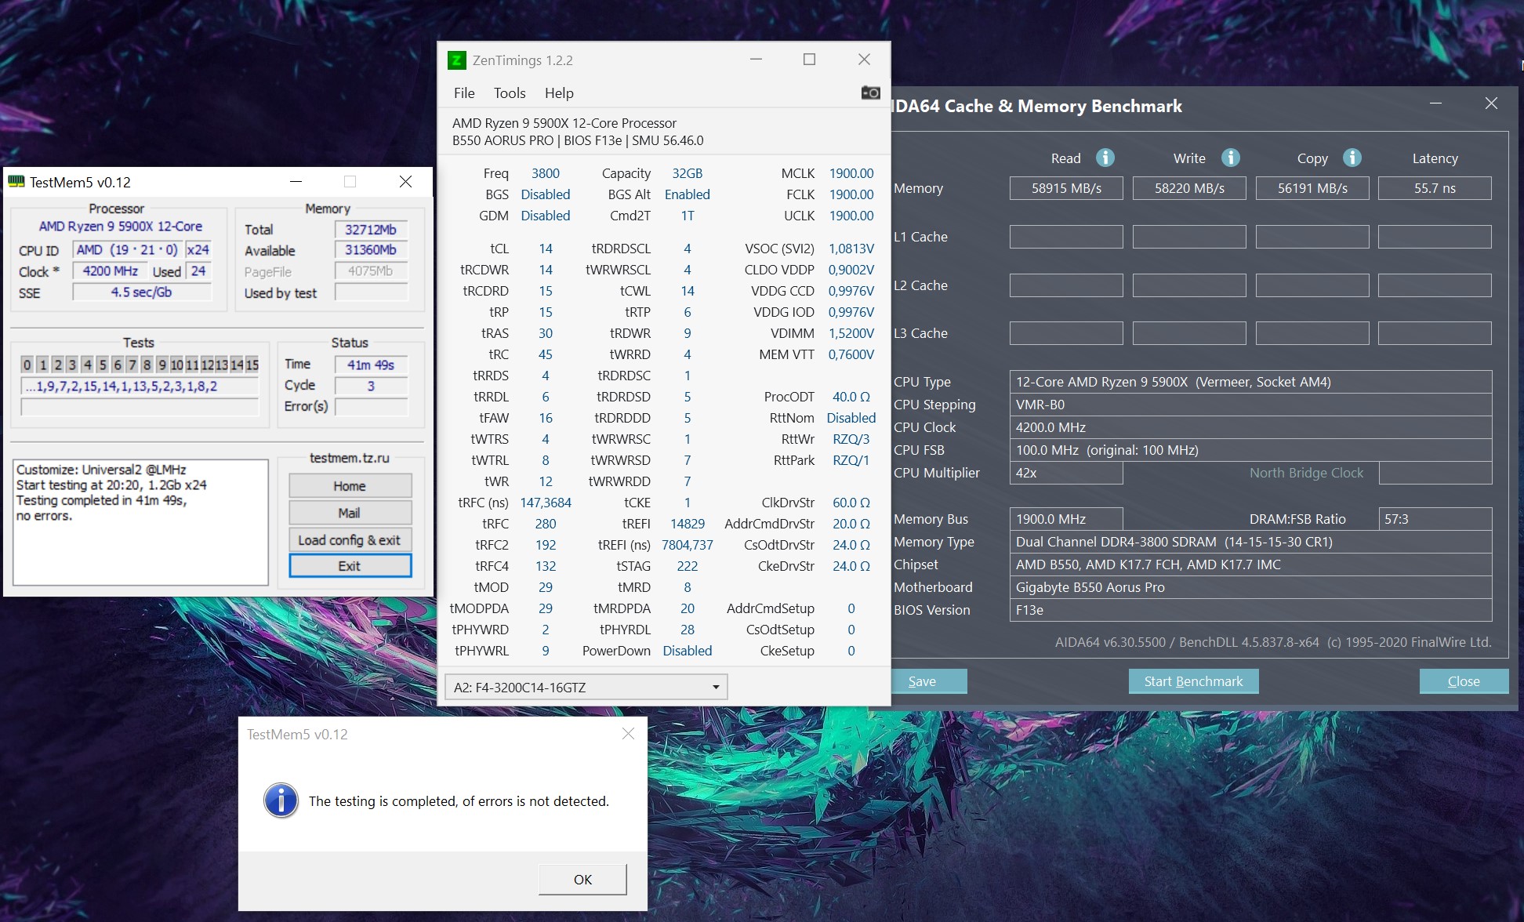Click the ZenTimings green logo icon
The width and height of the screenshot is (1524, 922).
tap(456, 60)
